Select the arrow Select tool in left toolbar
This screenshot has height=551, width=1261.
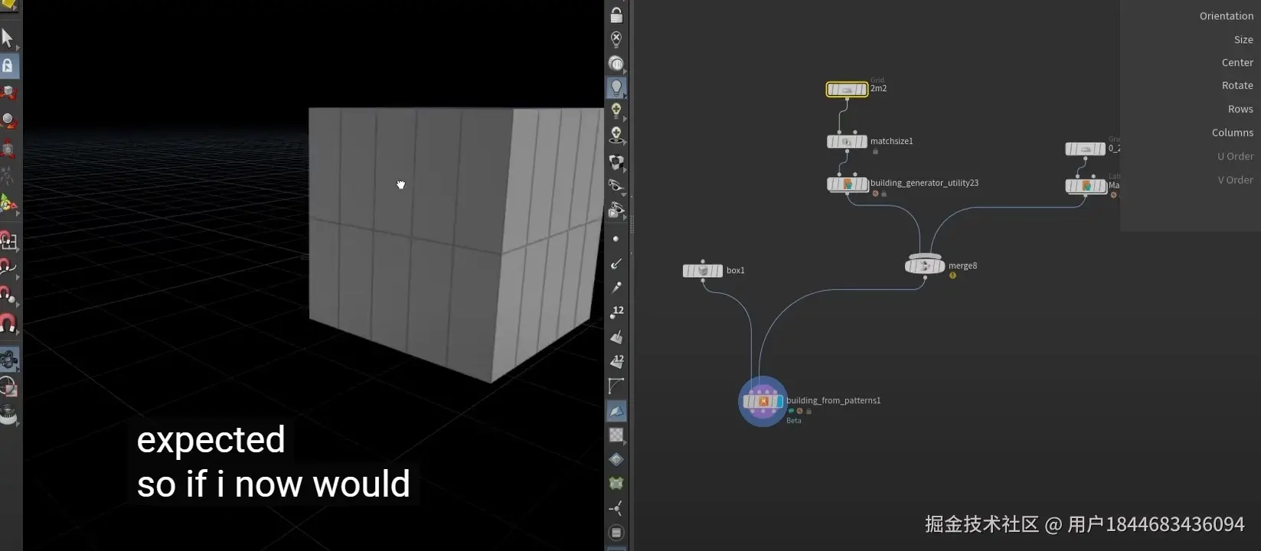coord(8,37)
